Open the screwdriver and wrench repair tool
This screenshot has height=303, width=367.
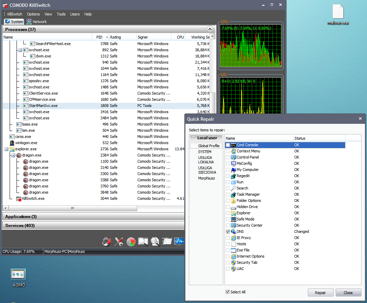pyautogui.click(x=119, y=242)
